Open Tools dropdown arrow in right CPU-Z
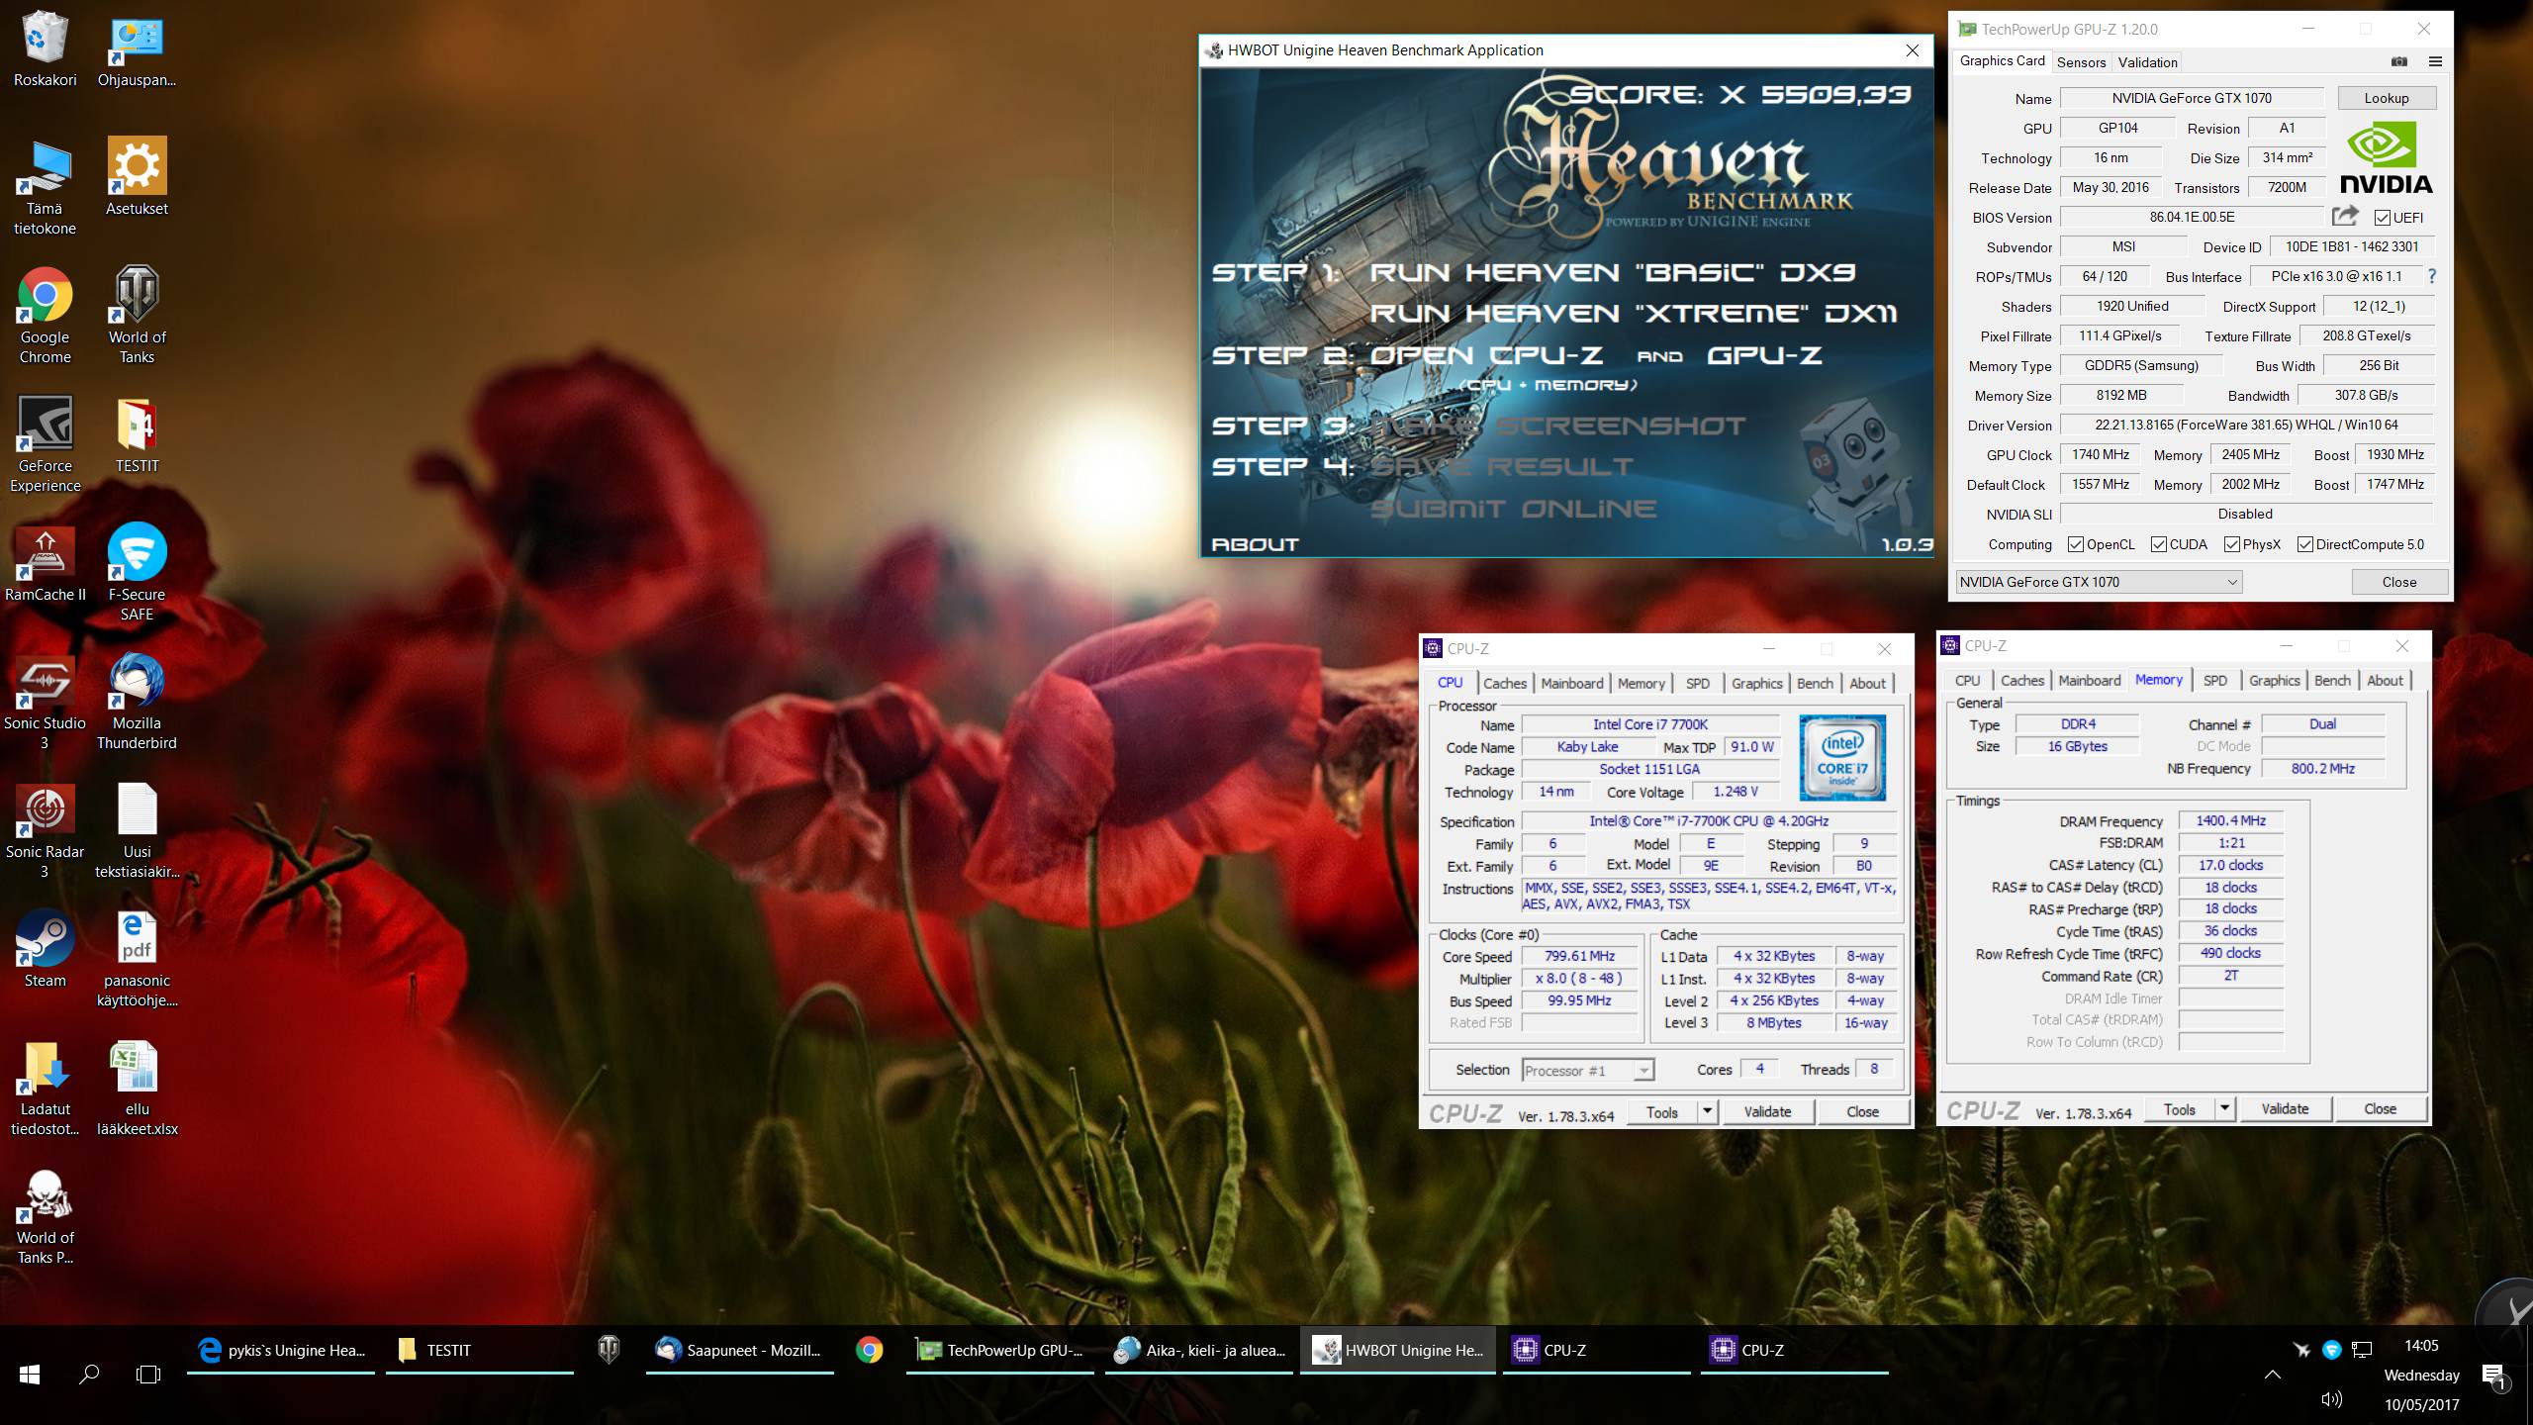 coord(2224,1108)
